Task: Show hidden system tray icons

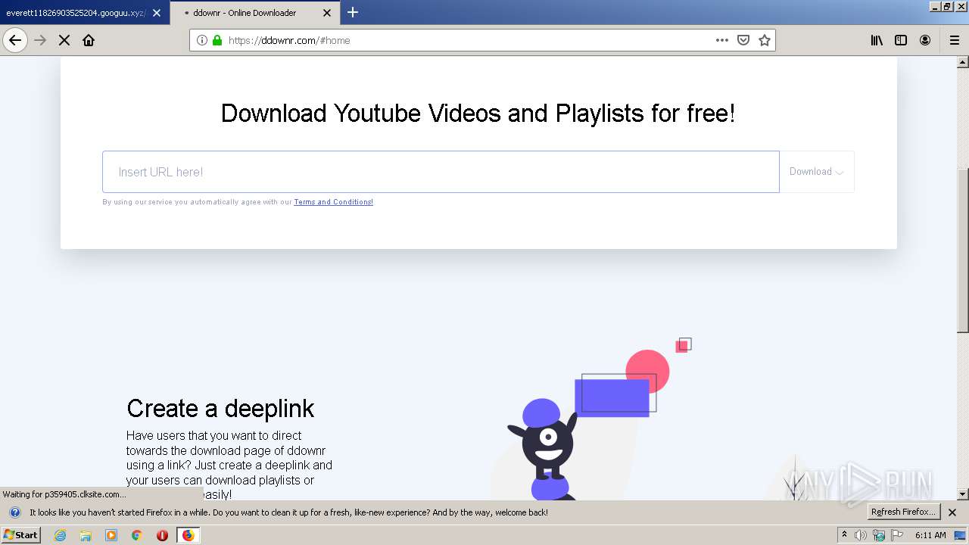Action: tap(845, 535)
